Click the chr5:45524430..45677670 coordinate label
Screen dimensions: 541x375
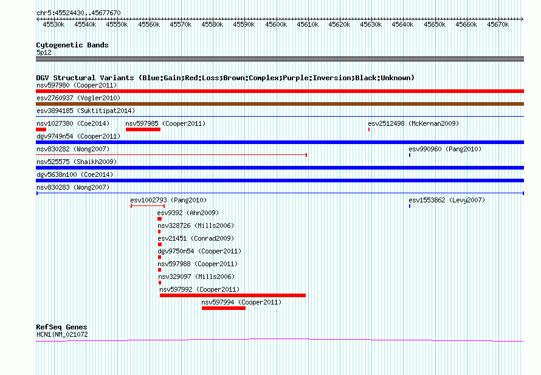[x=78, y=13]
